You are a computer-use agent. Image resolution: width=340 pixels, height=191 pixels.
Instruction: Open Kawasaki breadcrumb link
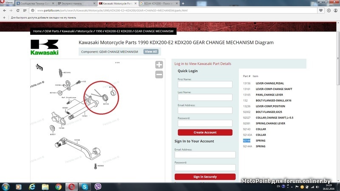[x=68, y=31]
